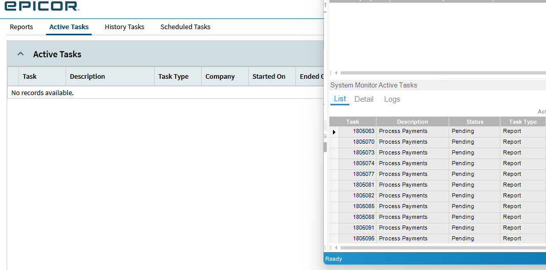Click upper grid horizontal scrollbar in System Monitor
The width and height of the screenshot is (546, 270).
[443, 73]
